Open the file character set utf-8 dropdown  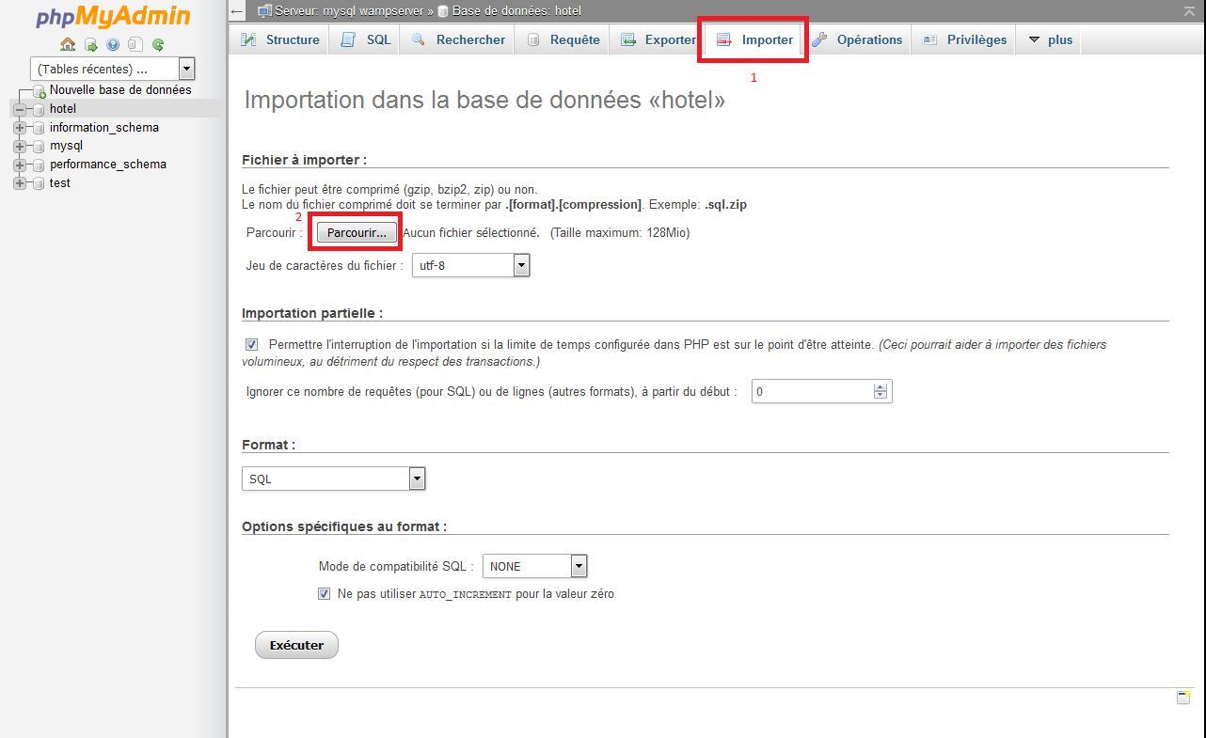click(470, 266)
